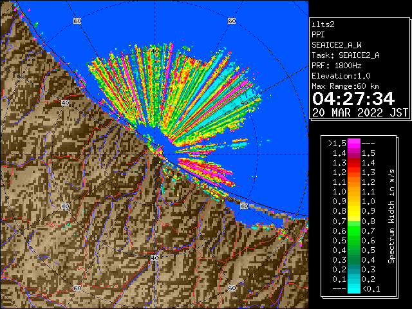Click the 'Max Range:60 km' line

point(346,86)
